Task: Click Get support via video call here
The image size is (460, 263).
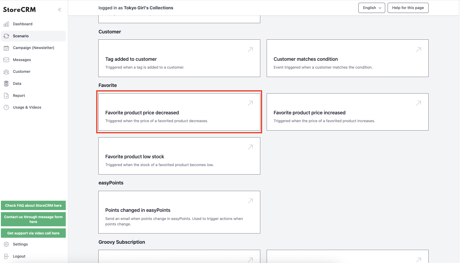Action: (x=33, y=233)
